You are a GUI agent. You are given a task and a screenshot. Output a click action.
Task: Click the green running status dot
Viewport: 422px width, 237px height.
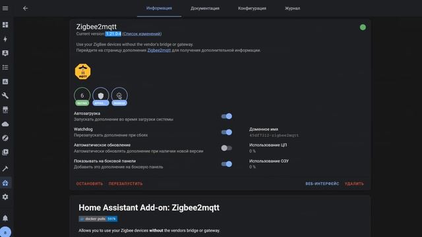pyautogui.click(x=363, y=27)
